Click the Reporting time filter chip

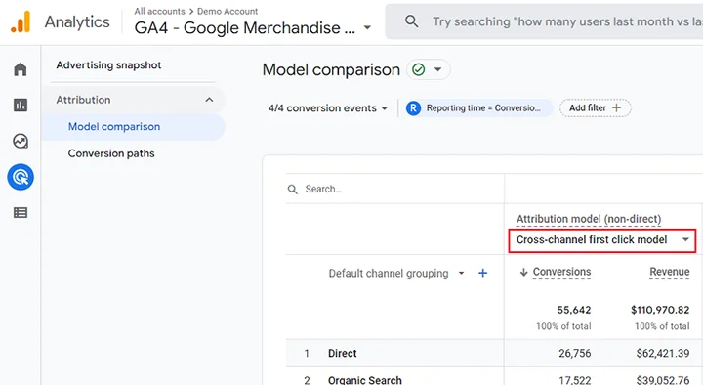478,108
